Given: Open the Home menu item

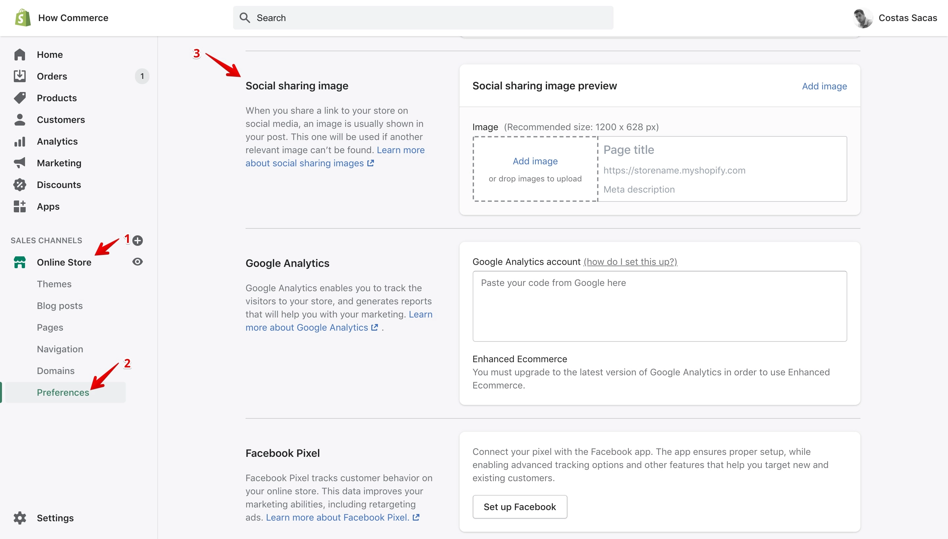Looking at the screenshot, I should point(50,55).
